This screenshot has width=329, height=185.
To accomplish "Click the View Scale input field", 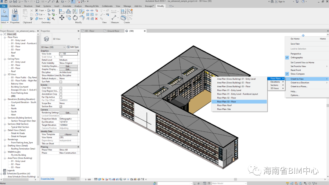I will click(68, 54).
